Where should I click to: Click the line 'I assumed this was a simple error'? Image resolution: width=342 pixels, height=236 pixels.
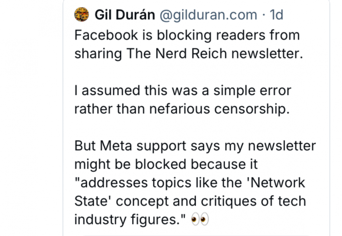(183, 91)
